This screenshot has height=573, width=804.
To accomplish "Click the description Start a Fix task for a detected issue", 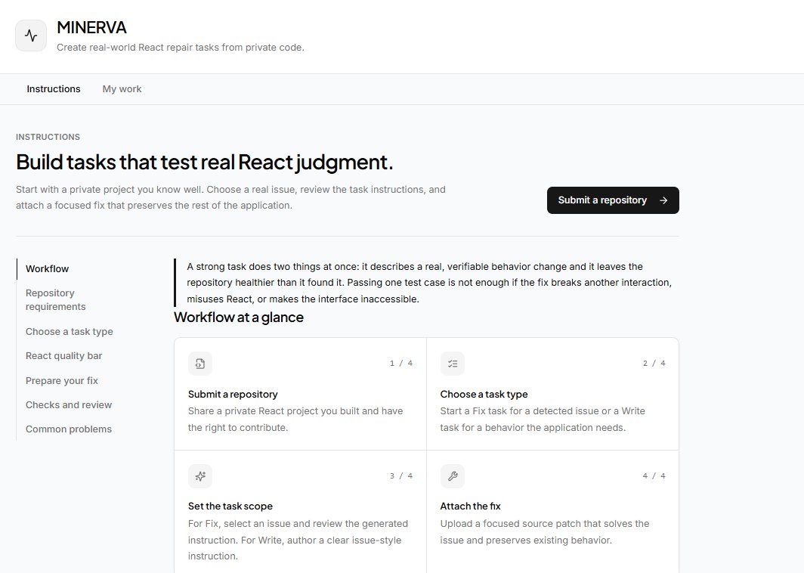I will (x=543, y=419).
